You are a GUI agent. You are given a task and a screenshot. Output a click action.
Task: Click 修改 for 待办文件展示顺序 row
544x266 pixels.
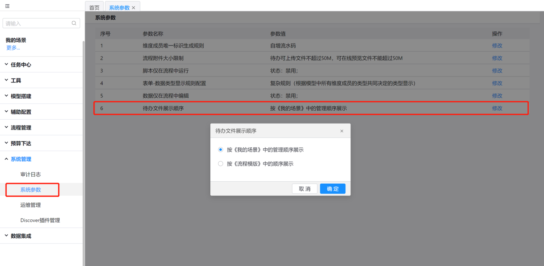tap(497, 108)
